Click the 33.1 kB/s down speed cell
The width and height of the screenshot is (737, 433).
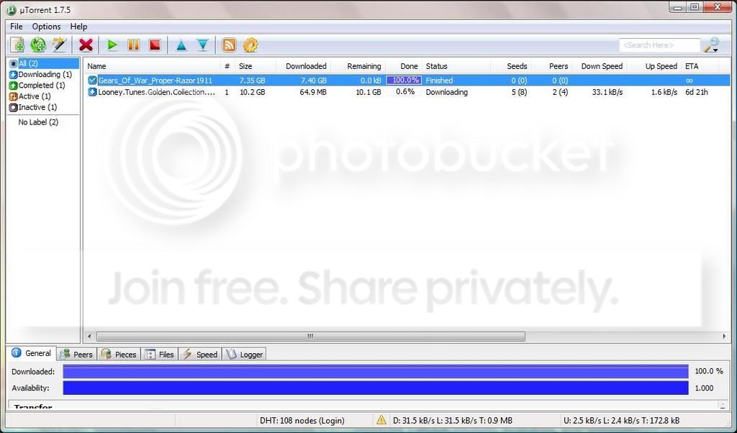[607, 92]
